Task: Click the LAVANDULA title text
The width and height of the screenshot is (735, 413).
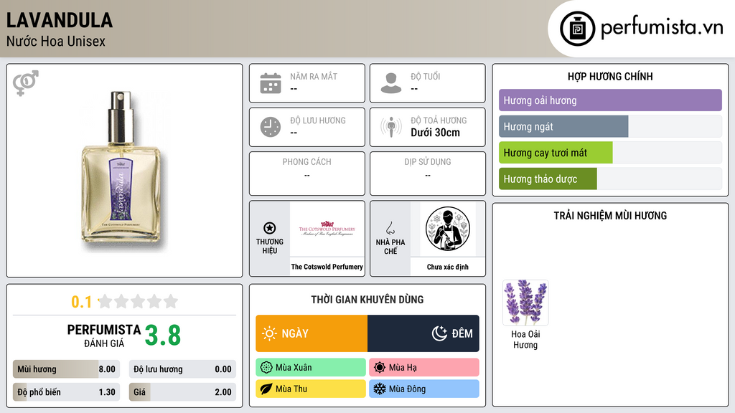Action: [60, 20]
